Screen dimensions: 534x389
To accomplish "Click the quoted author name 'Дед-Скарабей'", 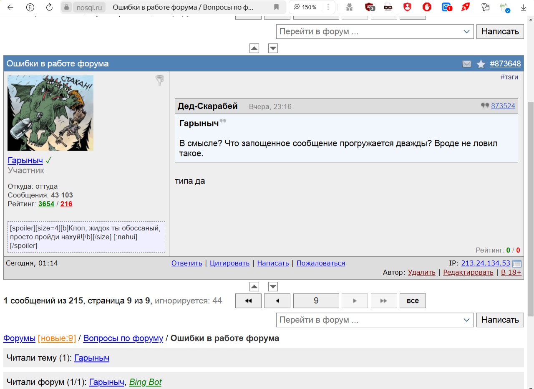I will [208, 106].
